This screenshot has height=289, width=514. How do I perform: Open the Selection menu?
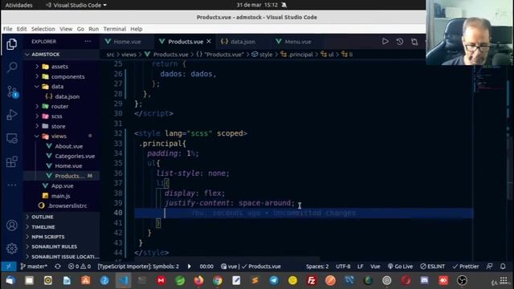[x=43, y=29]
